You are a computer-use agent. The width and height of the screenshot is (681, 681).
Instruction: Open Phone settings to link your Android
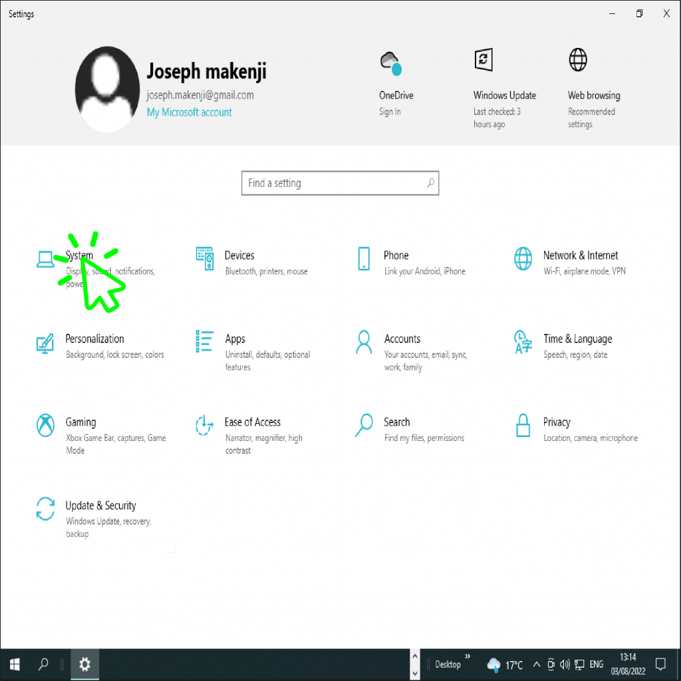(396, 255)
